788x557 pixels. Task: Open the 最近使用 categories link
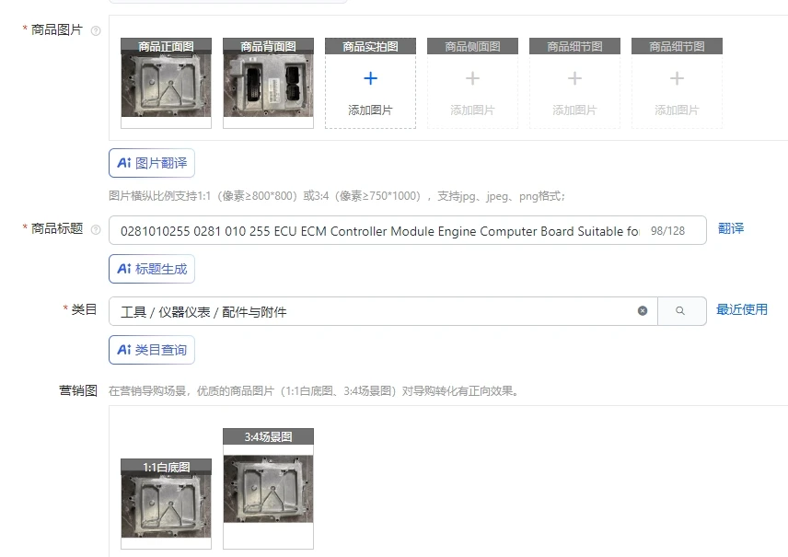(742, 309)
